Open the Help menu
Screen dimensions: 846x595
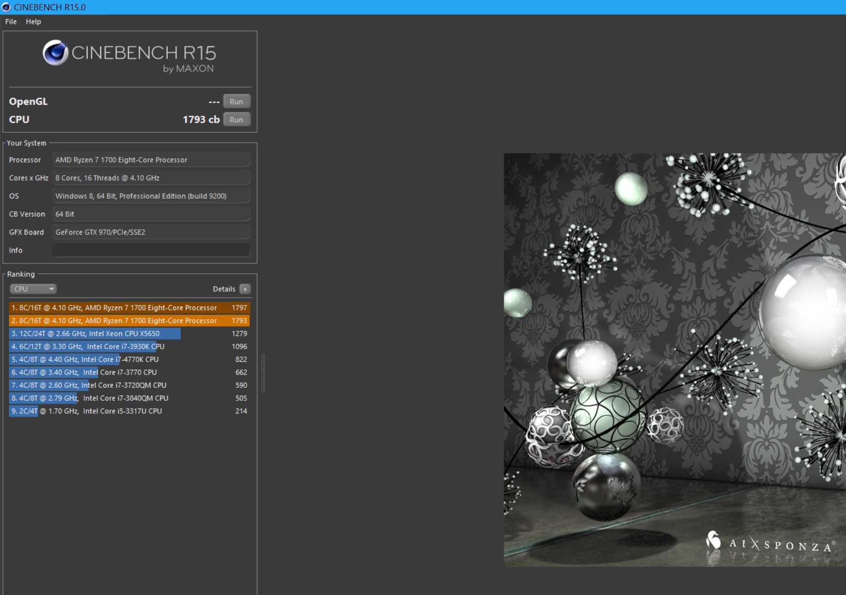click(34, 22)
